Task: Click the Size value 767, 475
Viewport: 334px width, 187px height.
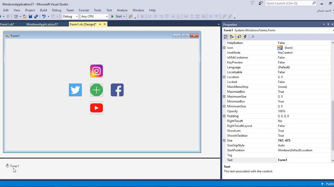Action: click(304, 141)
